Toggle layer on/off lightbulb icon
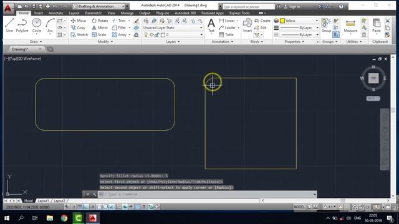This screenshot has width=399, height=224. pos(146,35)
